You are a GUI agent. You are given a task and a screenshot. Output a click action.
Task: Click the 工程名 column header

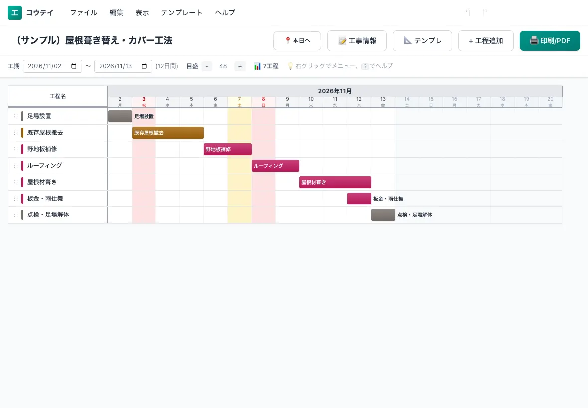click(x=58, y=96)
